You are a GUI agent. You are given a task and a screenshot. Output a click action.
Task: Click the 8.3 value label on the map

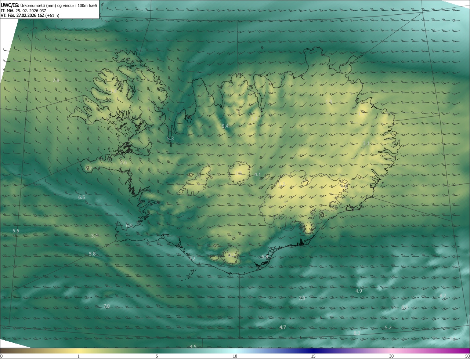[x=357, y=333]
